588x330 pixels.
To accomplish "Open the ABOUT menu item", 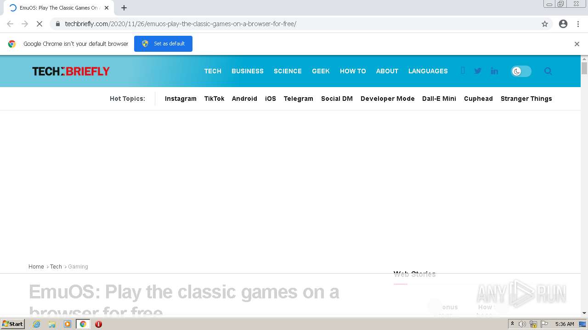I will [x=387, y=71].
